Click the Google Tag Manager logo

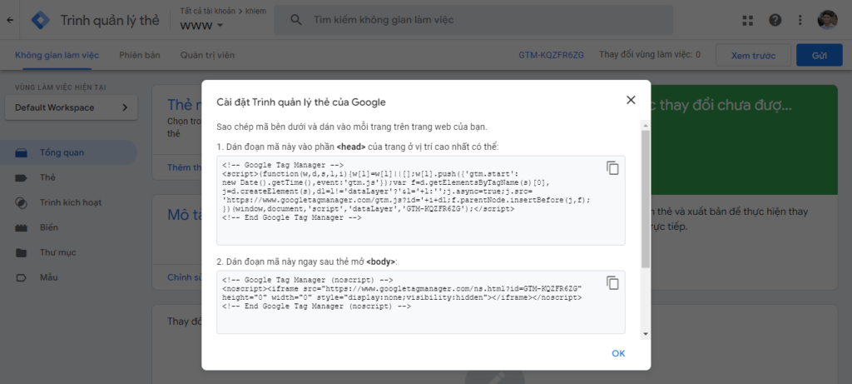40,20
